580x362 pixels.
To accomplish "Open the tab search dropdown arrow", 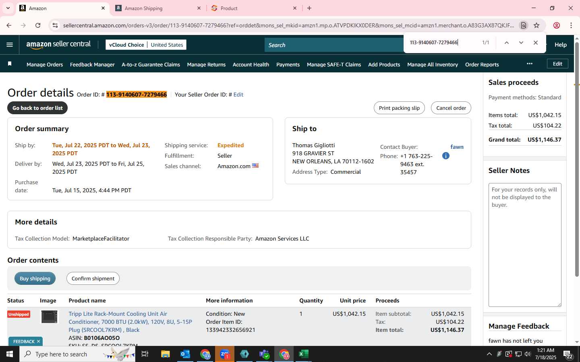I will point(8,8).
